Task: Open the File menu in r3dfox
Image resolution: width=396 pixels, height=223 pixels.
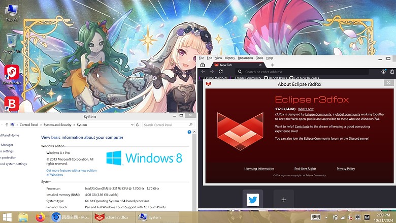Action: pyautogui.click(x=201, y=58)
